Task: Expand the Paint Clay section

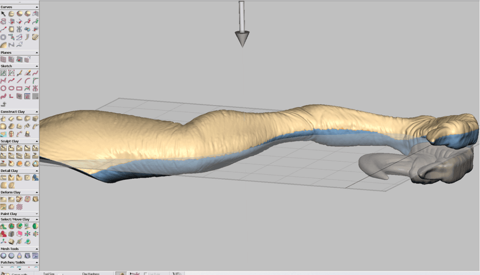Action: 36,213
